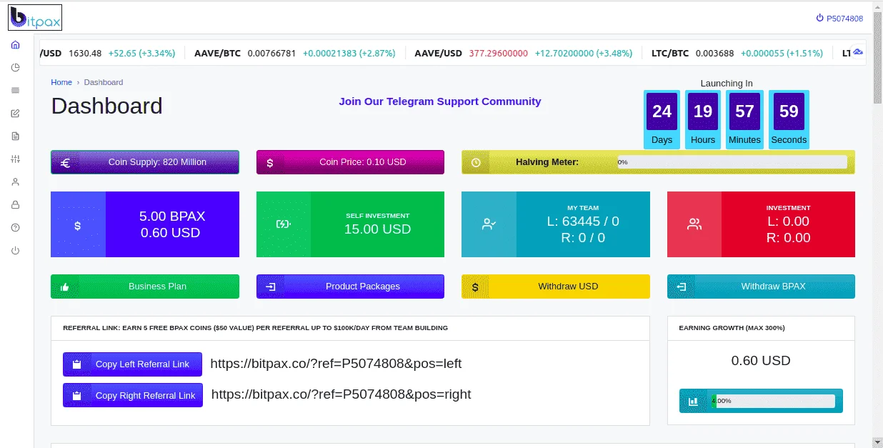Image resolution: width=883 pixels, height=448 pixels.
Task: Click the dollar icon on Withdraw USD
Action: point(476,287)
